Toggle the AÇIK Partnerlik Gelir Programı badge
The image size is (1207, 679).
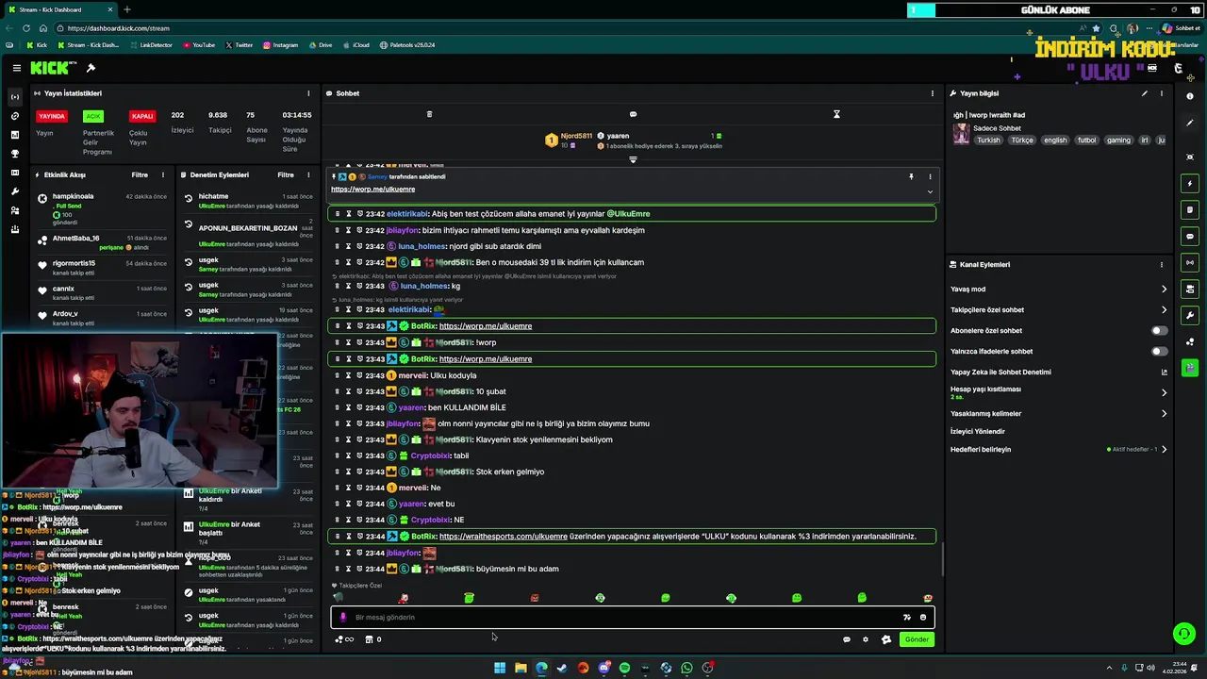92,116
